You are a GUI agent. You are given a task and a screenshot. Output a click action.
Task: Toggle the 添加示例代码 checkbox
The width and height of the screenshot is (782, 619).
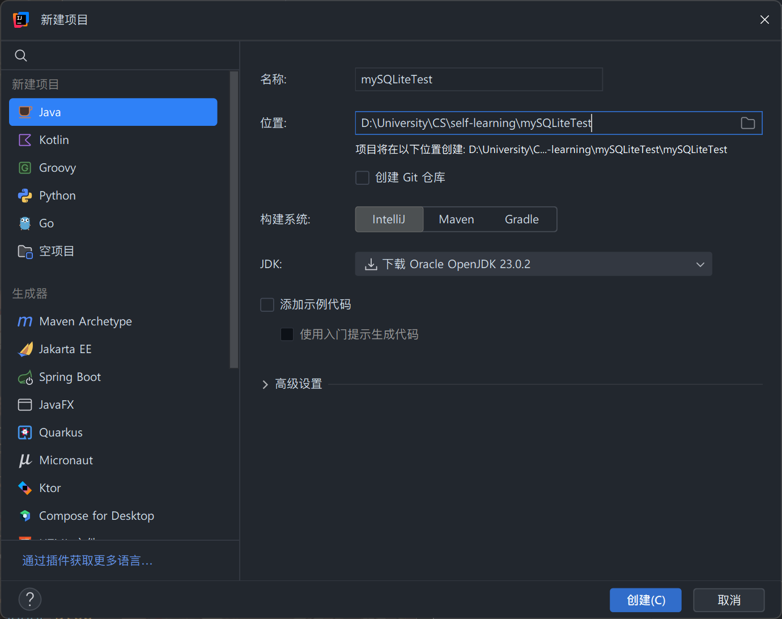[267, 305]
